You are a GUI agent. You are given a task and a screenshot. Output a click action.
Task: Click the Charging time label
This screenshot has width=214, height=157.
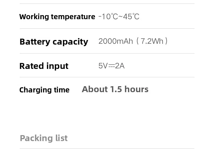(44, 90)
